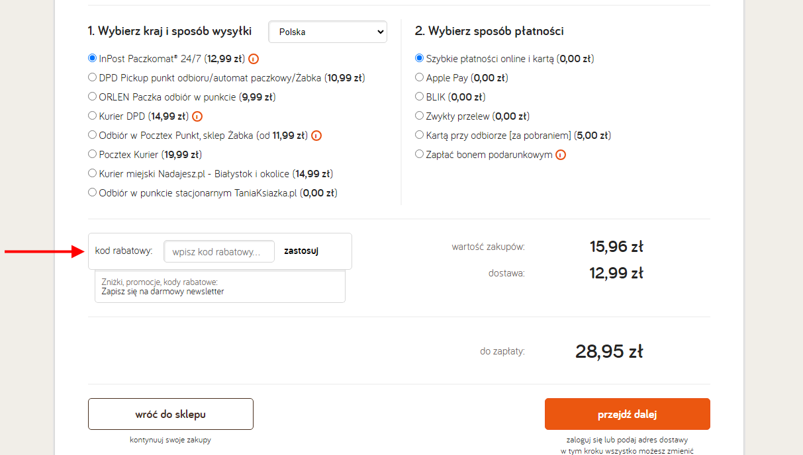Proceed with przejdź dalej button

click(628, 414)
